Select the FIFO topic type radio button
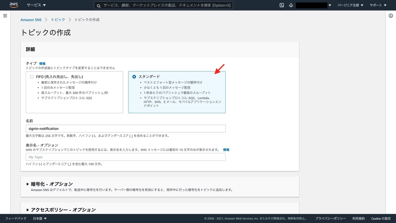This screenshot has width=396, height=223. pyautogui.click(x=32, y=77)
